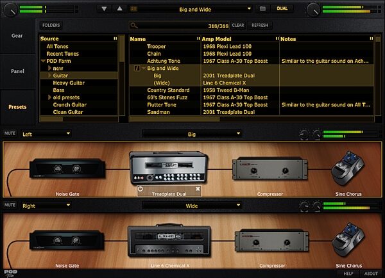Open the Left input source dropdown
This screenshot has height=278, width=385.
point(46,134)
